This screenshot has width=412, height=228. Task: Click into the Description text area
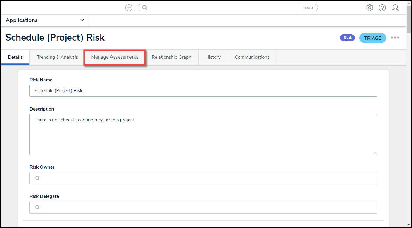tap(203, 134)
